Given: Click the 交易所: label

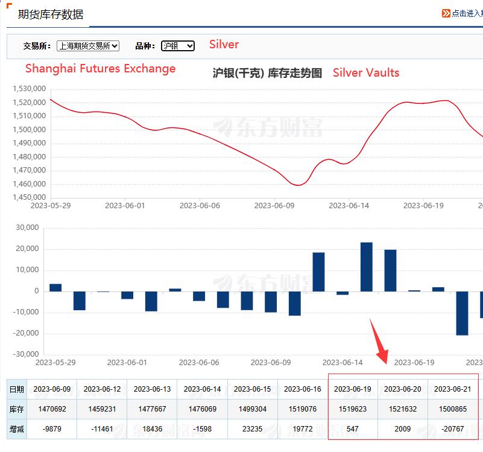Looking at the screenshot, I should click(x=37, y=46).
